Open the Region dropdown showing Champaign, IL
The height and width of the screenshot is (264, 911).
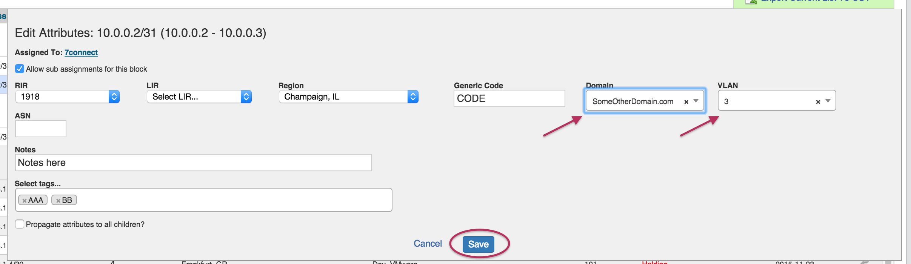348,97
